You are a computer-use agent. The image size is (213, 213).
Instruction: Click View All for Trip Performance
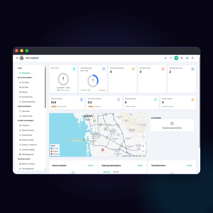pyautogui.click(x=189, y=166)
